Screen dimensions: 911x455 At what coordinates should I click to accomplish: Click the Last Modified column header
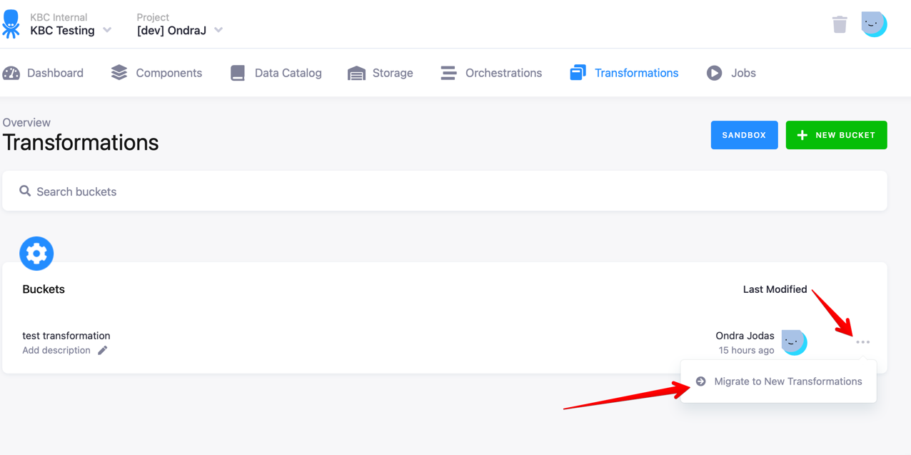[x=775, y=289]
